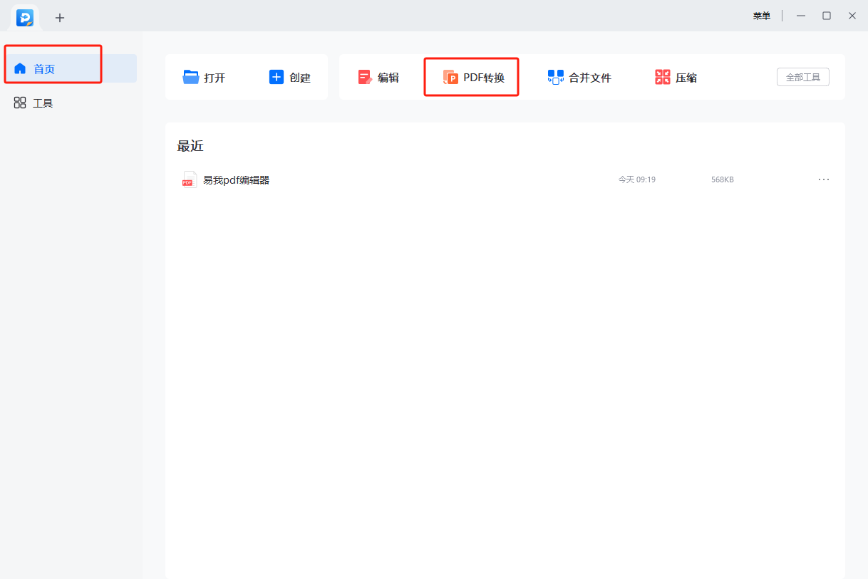Screen dimensions: 868x579
Task: Open the 工具 grid icon in sidebar
Action: (x=20, y=103)
